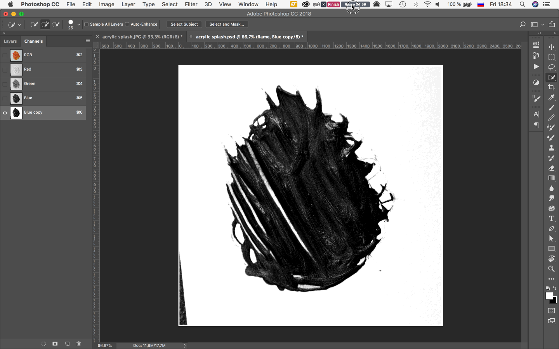Select the Blur tool
This screenshot has width=559, height=349.
(552, 188)
